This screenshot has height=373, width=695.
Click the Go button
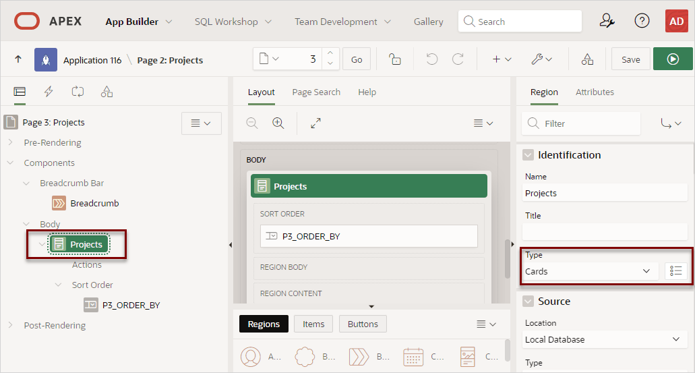pos(357,59)
